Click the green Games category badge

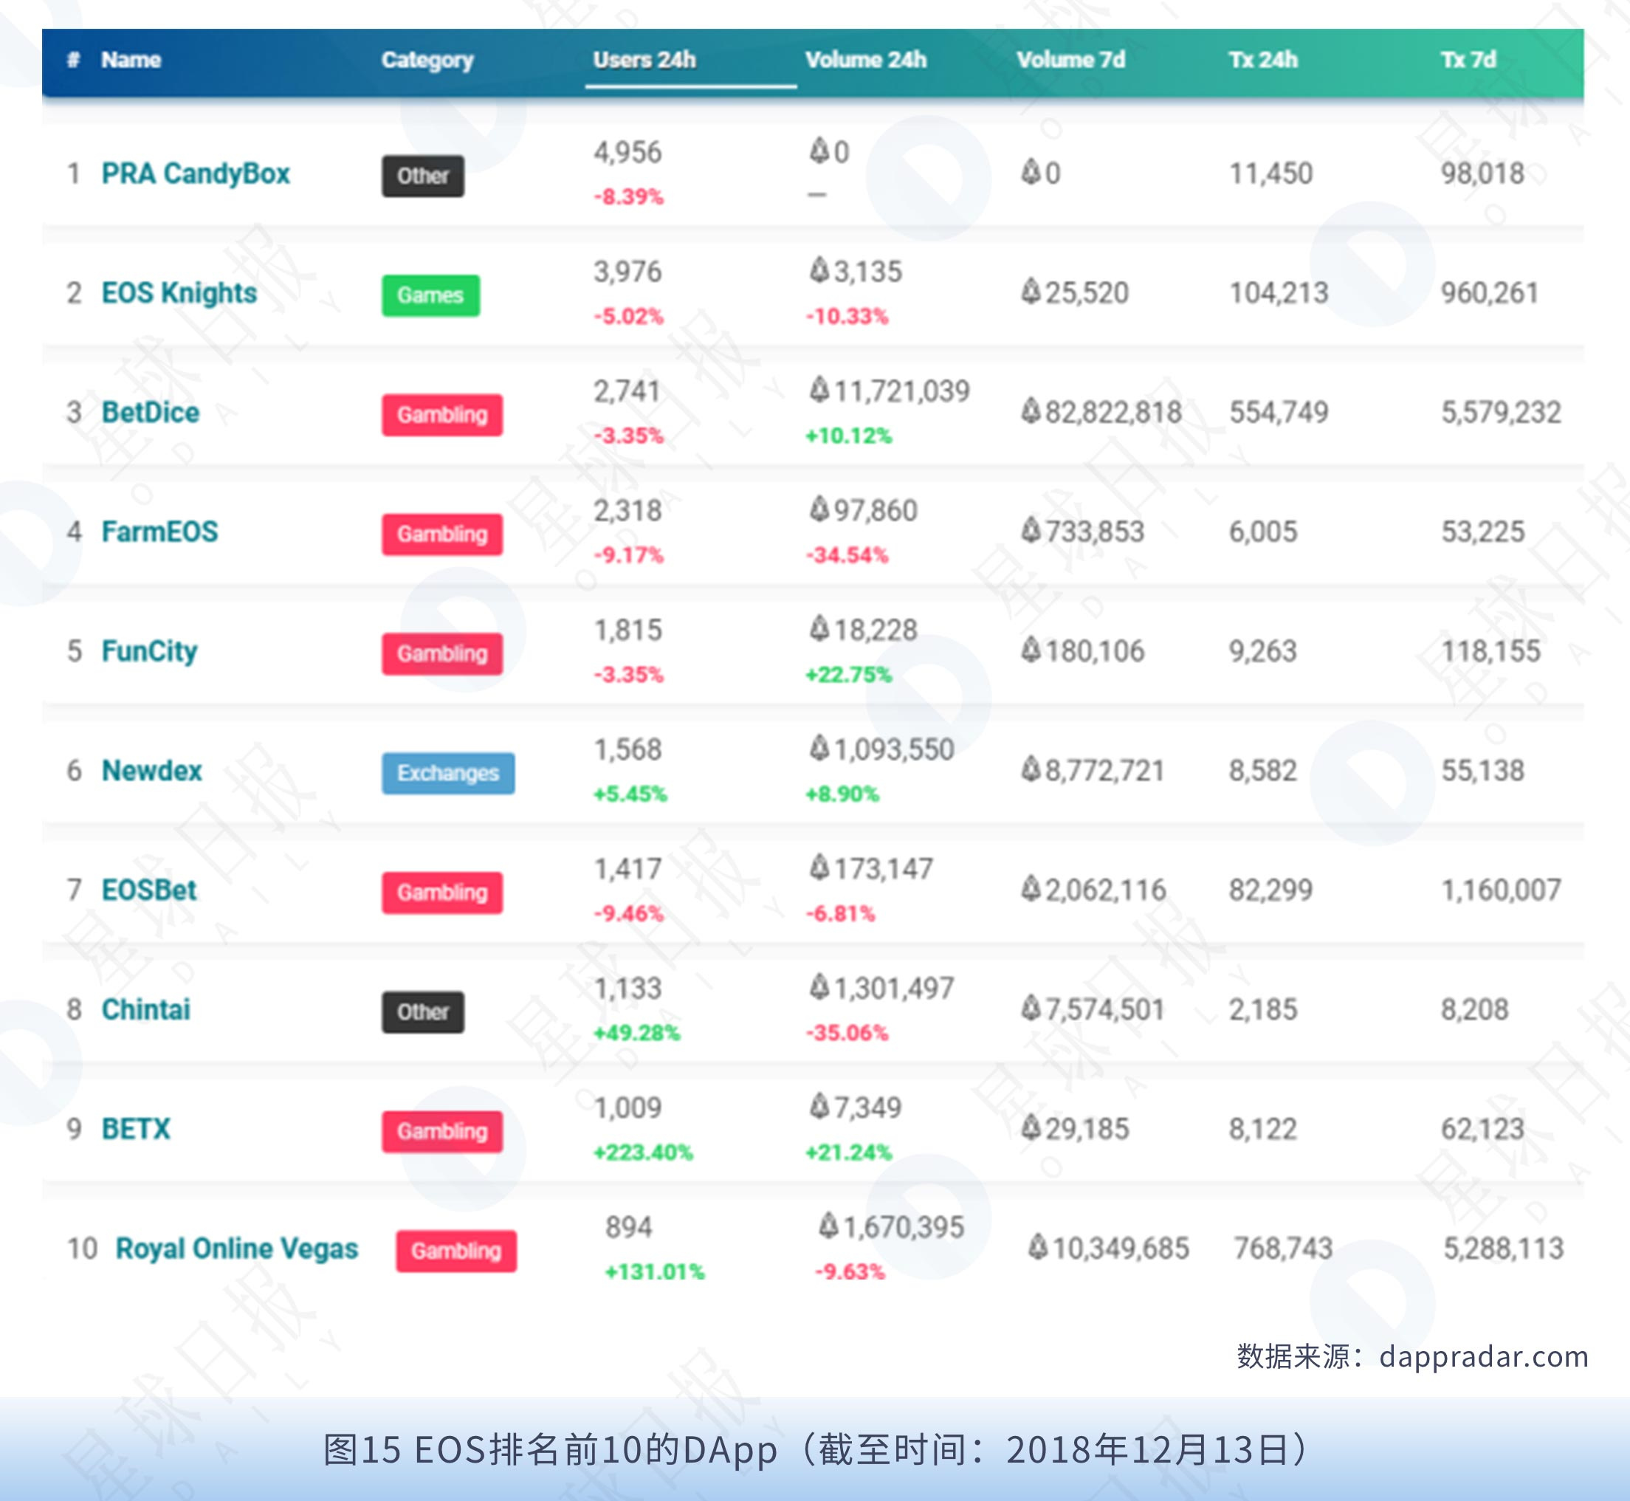click(x=430, y=295)
